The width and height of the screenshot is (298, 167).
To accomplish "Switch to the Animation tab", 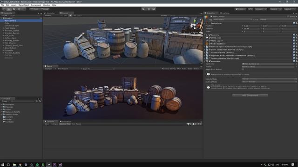I will tap(66, 122).
